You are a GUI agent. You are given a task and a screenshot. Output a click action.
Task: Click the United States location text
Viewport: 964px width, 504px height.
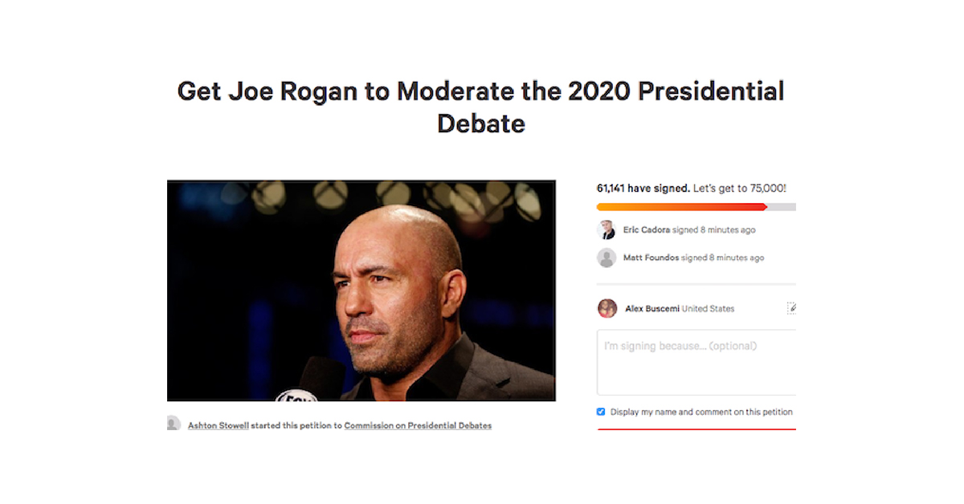pyautogui.click(x=708, y=308)
